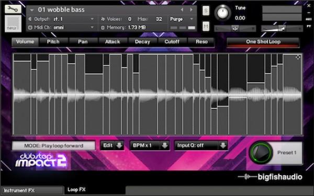The image size is (314, 196).
Task: Click the Voices count value 0
Action: pyautogui.click(x=130, y=19)
